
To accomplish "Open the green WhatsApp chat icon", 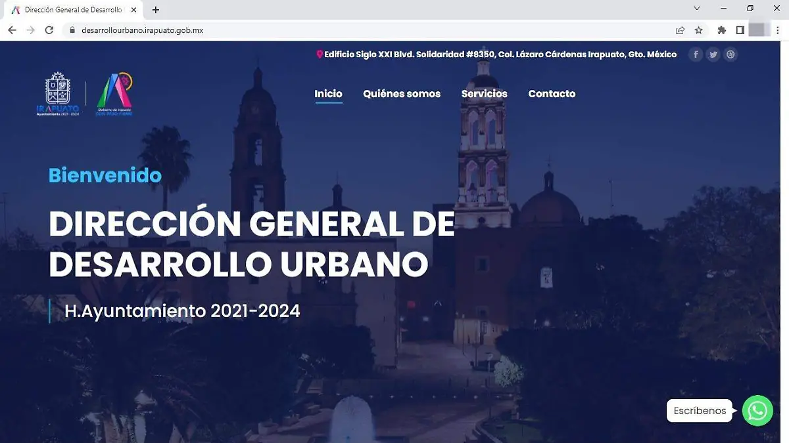I will pyautogui.click(x=757, y=411).
